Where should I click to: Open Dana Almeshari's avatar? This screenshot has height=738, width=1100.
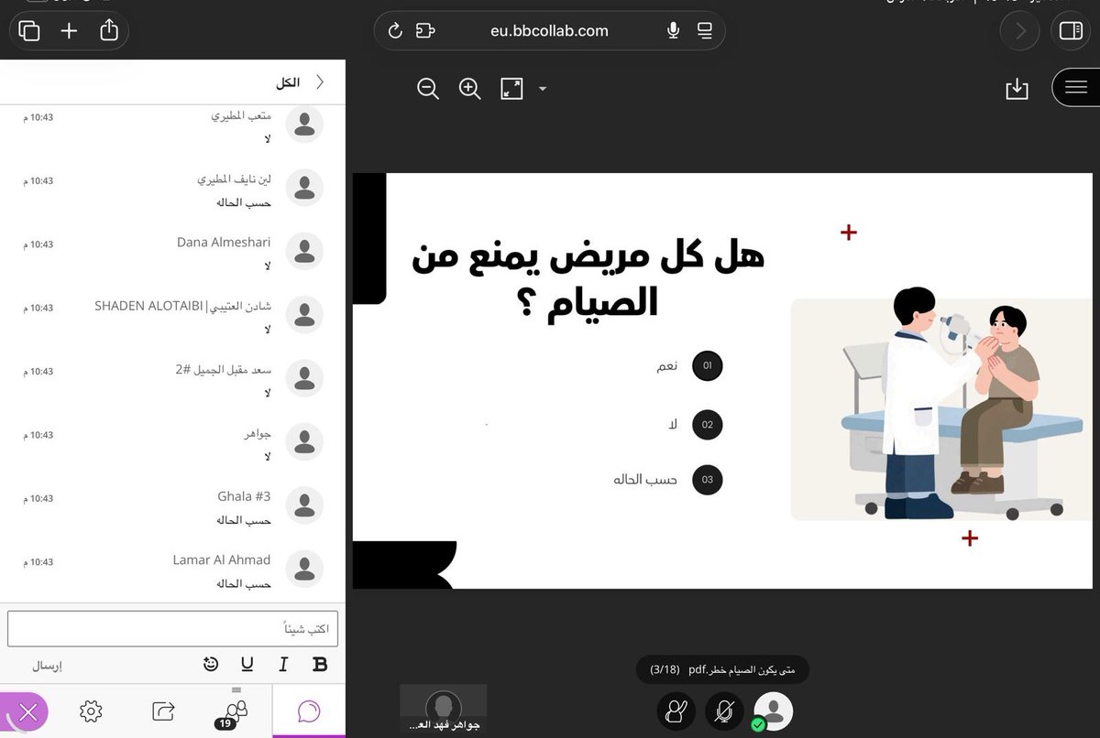[304, 250]
